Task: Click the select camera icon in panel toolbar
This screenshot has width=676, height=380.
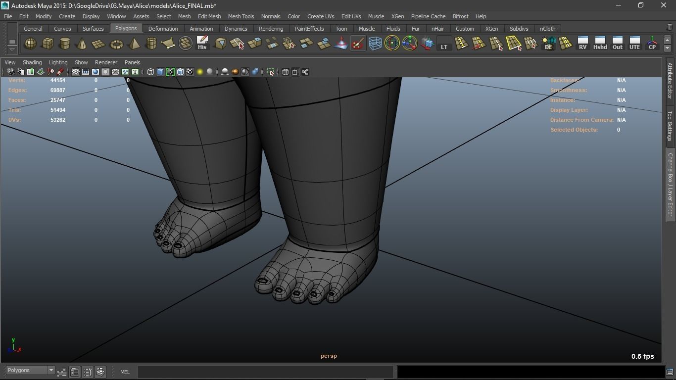Action: [x=10, y=72]
